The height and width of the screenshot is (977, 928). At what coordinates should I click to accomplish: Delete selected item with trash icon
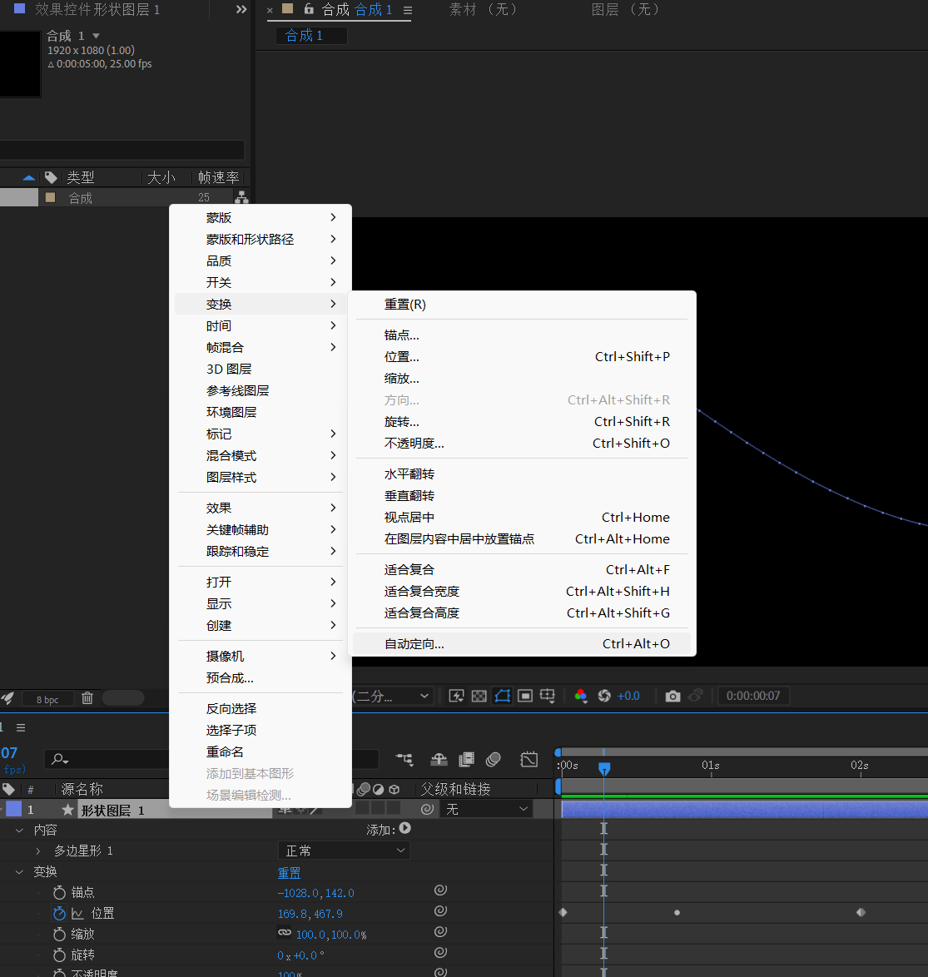(x=87, y=698)
